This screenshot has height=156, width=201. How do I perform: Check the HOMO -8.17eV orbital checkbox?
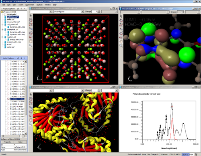pyautogui.click(x=11, y=104)
